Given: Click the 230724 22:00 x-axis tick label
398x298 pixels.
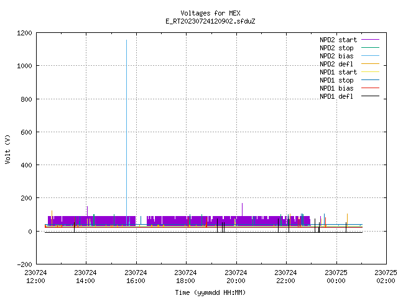Looking at the screenshot, I should click(x=285, y=277).
